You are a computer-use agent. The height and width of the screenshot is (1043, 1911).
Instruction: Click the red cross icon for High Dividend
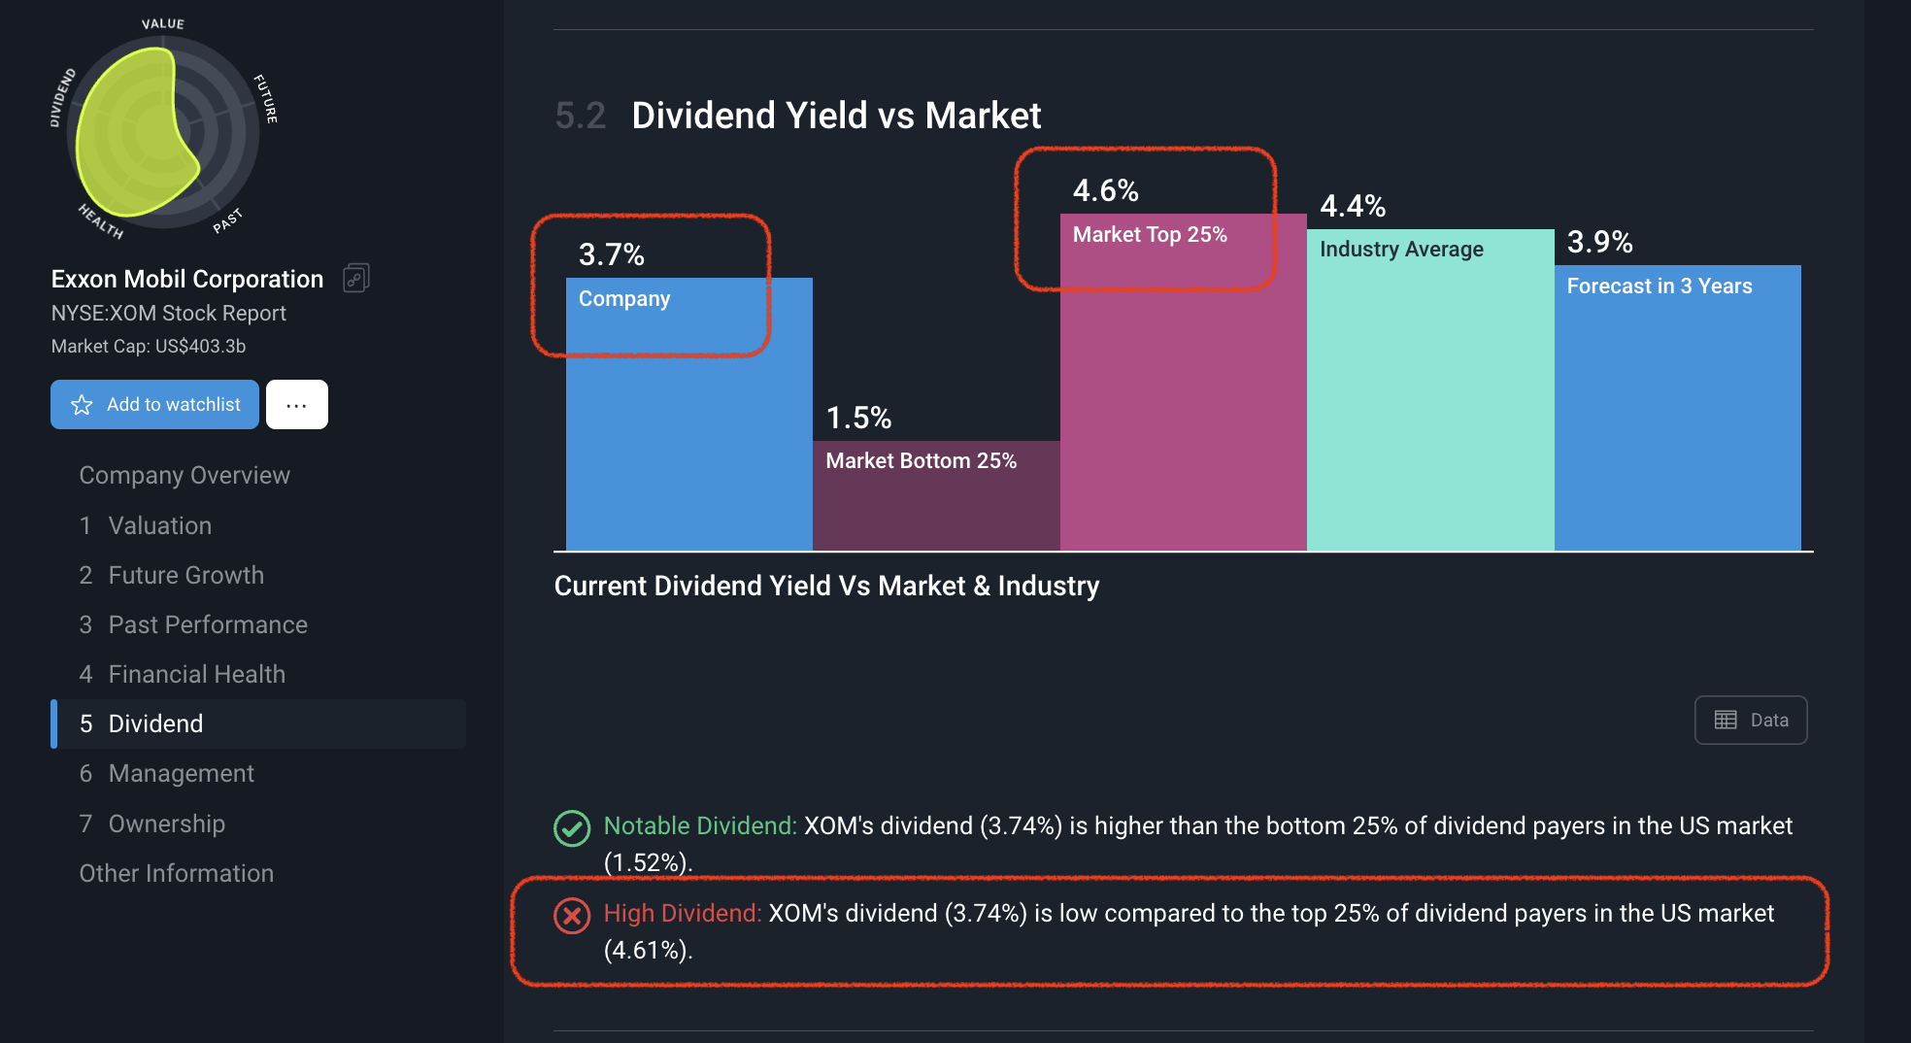572,916
